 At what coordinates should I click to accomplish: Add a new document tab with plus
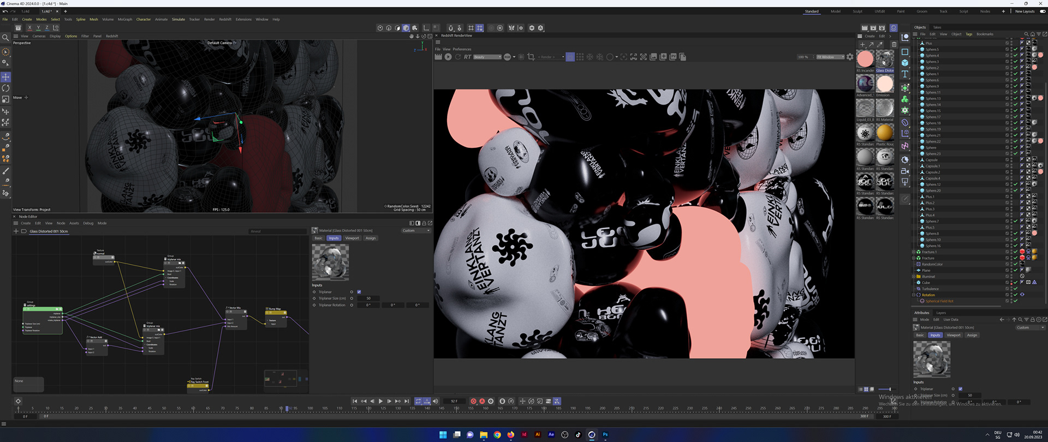[x=65, y=11]
